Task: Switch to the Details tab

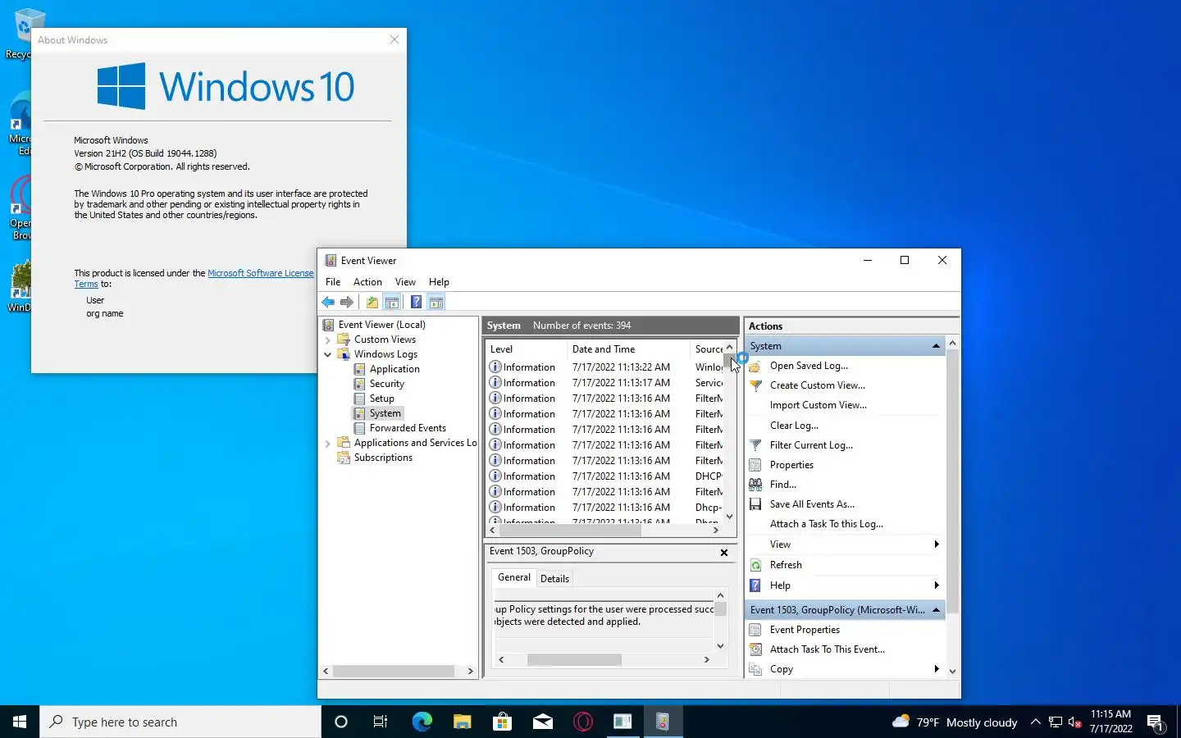Action: [554, 578]
